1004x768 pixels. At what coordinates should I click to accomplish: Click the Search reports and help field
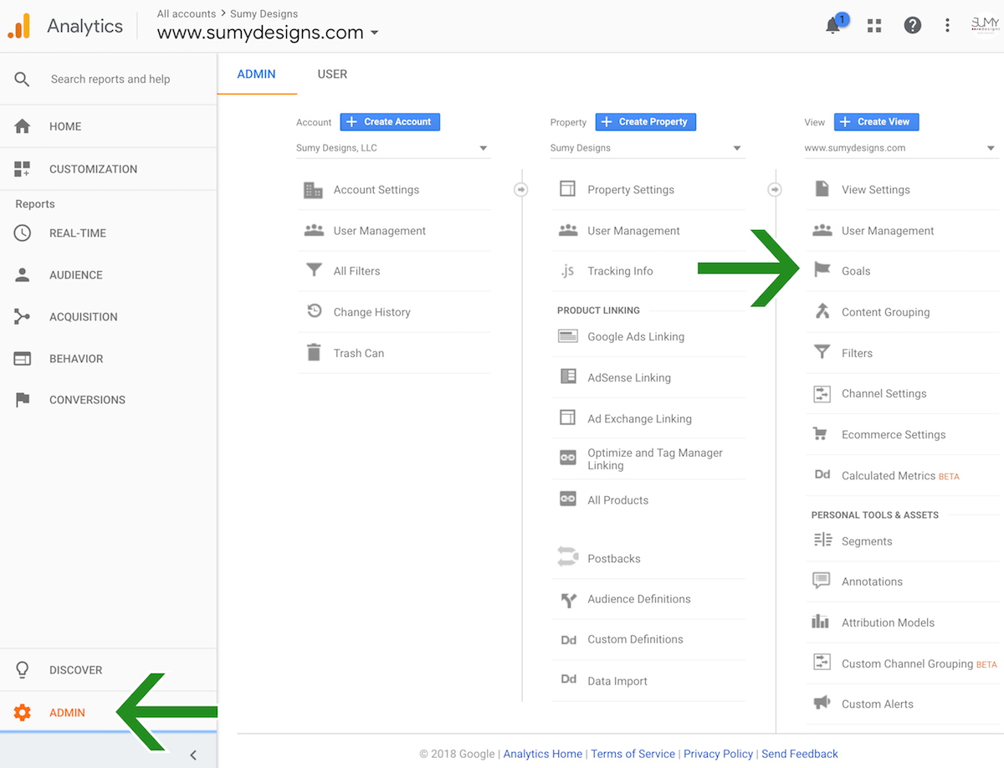pos(109,79)
